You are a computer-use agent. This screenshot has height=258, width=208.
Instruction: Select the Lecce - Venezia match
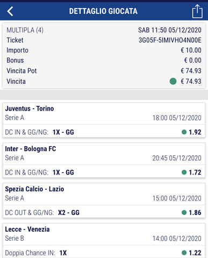pos(27,230)
